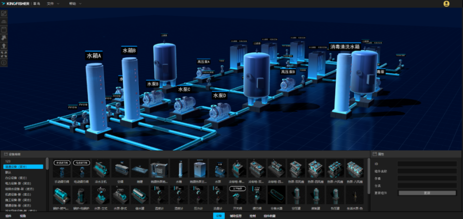The height and width of the screenshot is (219, 463).
Task: Switch to the 辅助信息 bottom tab
Action: (236, 216)
